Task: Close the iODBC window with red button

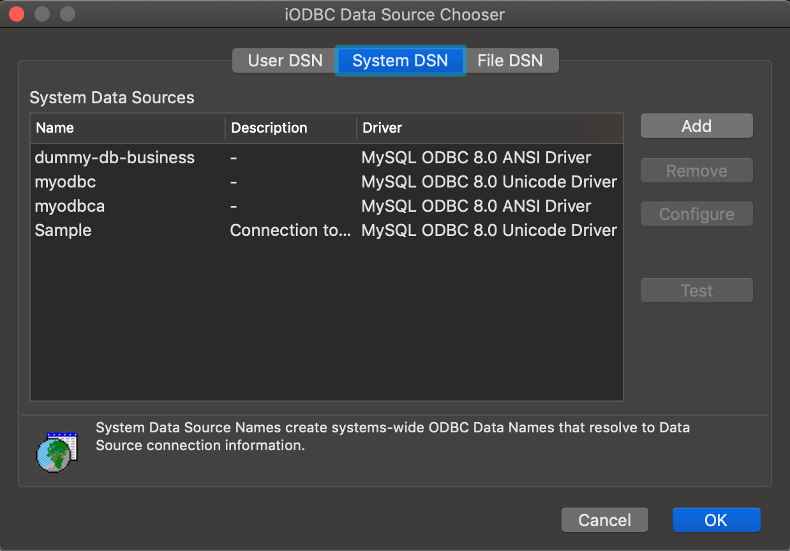Action: click(17, 14)
